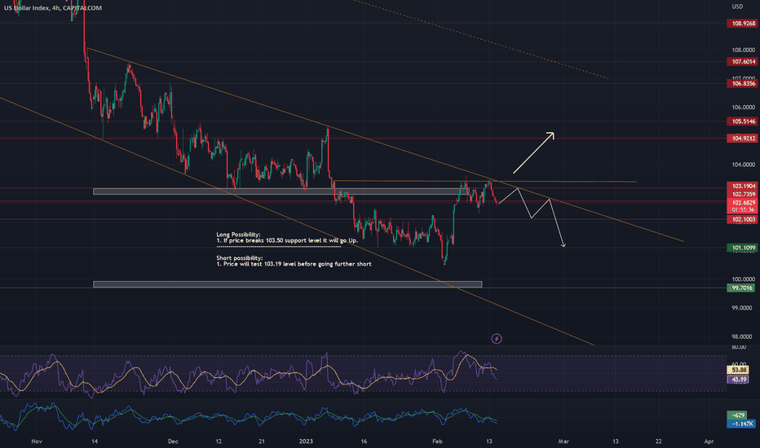Click the 108.0000 price axis value
The image size is (760, 448).
(743, 50)
